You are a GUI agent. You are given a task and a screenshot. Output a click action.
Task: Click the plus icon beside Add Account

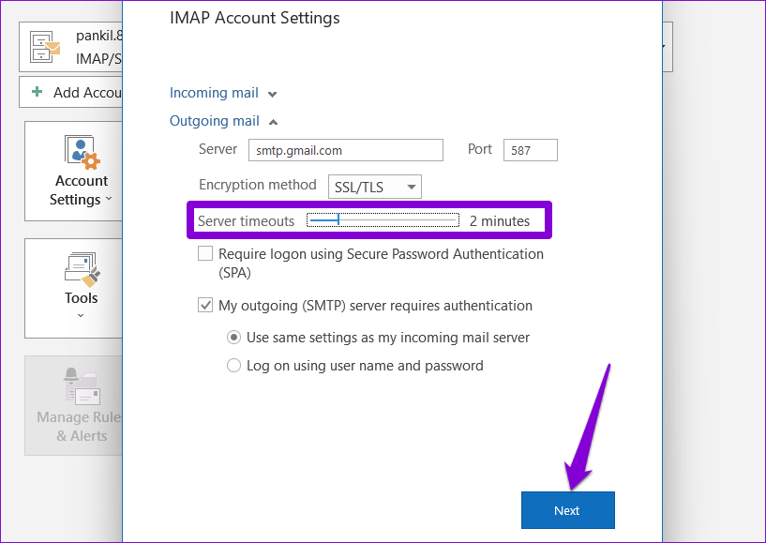pos(38,92)
